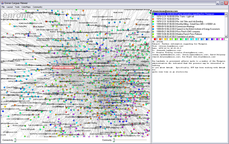Select email 'Re: Trains - Light rail'
229x144 pixels.
click(x=188, y=16)
